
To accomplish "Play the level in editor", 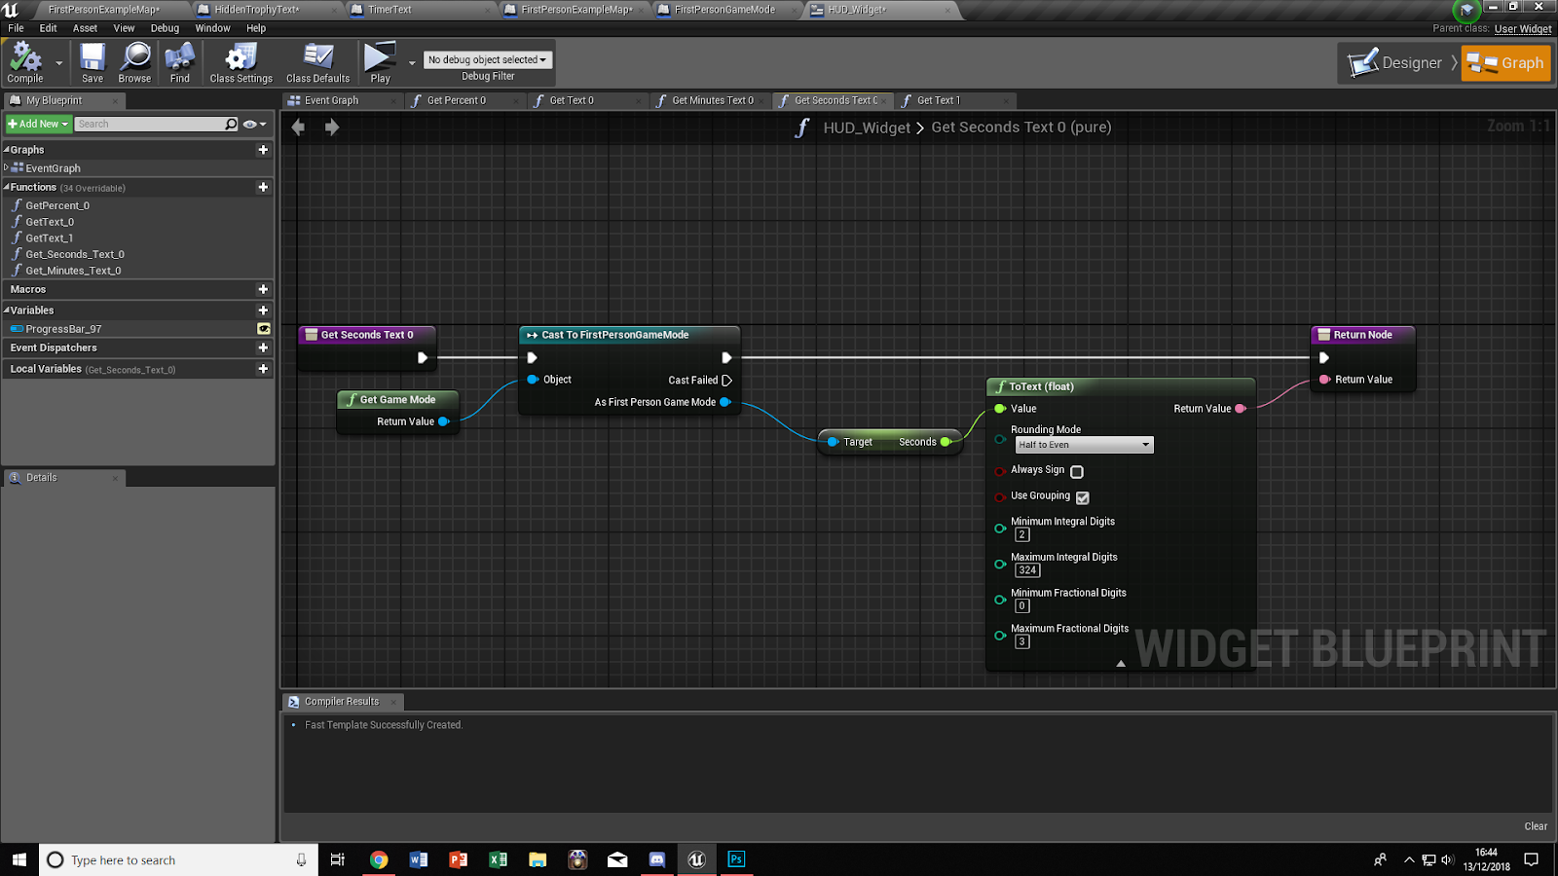I will point(380,63).
